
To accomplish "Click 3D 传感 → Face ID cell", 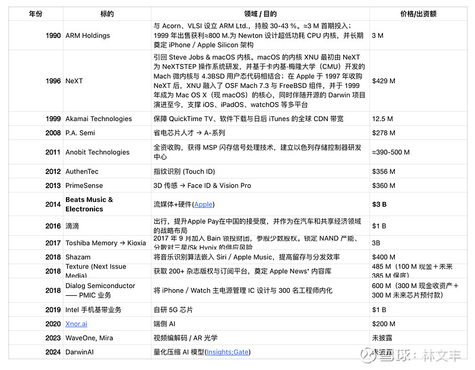I will coord(260,185).
